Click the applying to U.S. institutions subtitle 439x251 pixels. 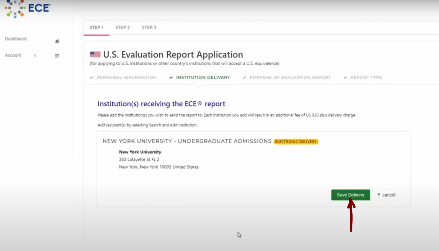tap(184, 63)
